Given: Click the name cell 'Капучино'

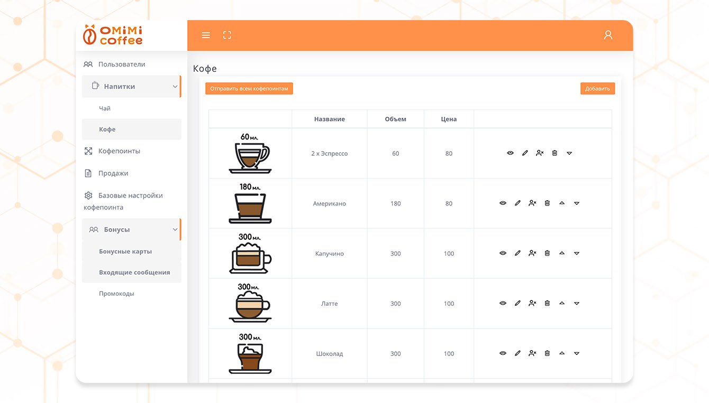Looking at the screenshot, I should [x=329, y=254].
